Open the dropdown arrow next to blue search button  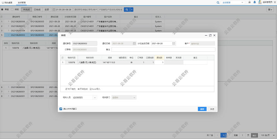click(132, 10)
